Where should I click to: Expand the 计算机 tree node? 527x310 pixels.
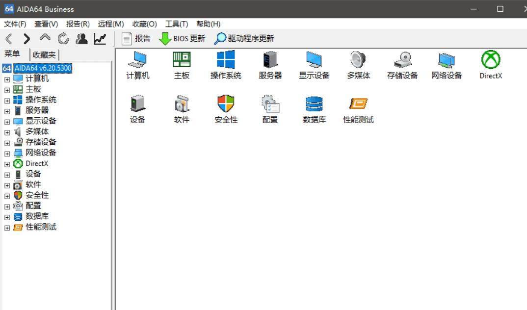7,79
